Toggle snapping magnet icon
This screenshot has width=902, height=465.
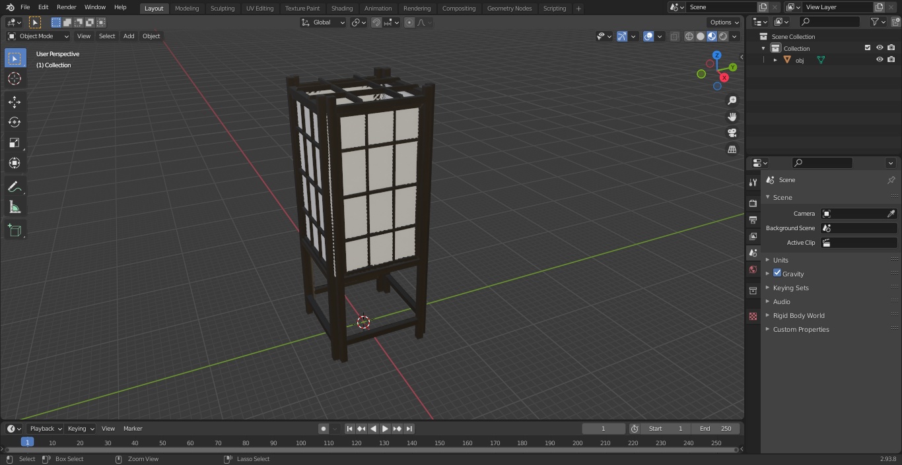pos(376,22)
